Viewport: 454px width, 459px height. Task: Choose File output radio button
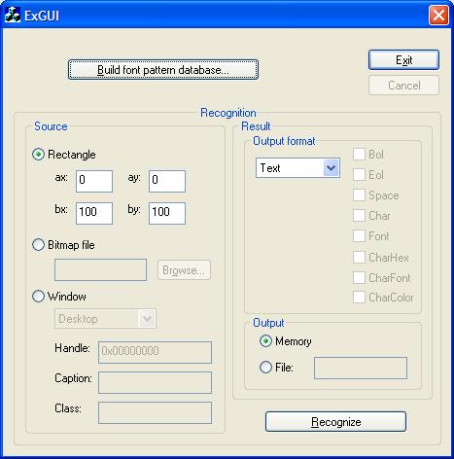(265, 368)
